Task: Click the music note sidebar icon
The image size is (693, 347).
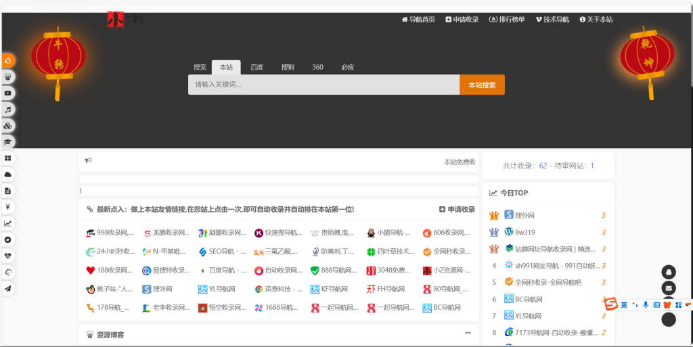Action: coord(8,109)
